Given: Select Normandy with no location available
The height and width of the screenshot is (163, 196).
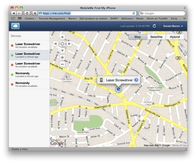Looking at the screenshot, I should [29, 84].
